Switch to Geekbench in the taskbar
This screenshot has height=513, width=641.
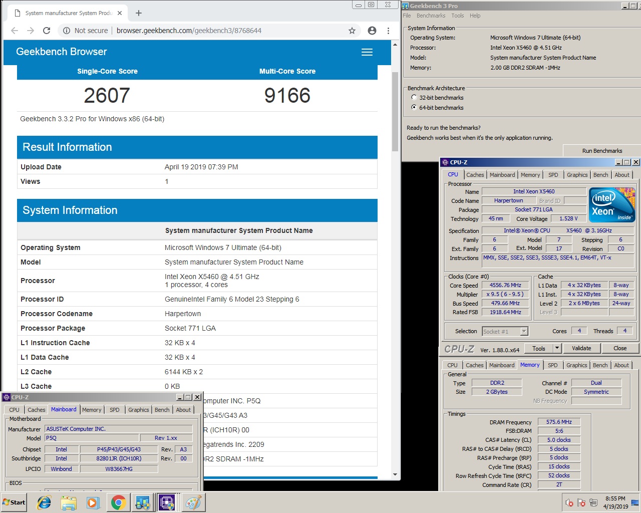pyautogui.click(x=143, y=502)
